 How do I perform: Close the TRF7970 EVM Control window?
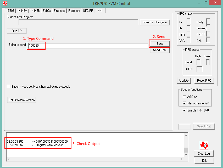pyautogui.click(x=215, y=3)
